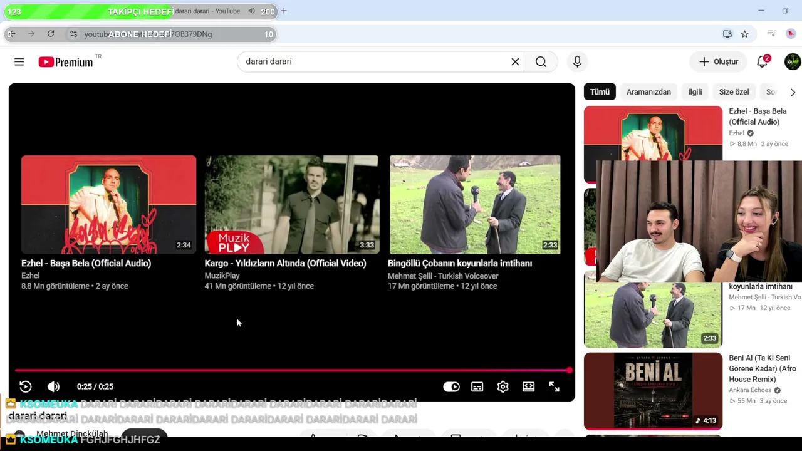Open Bingöllü Çobanın koyunlarla imtihanı end-screen title

tap(460, 264)
